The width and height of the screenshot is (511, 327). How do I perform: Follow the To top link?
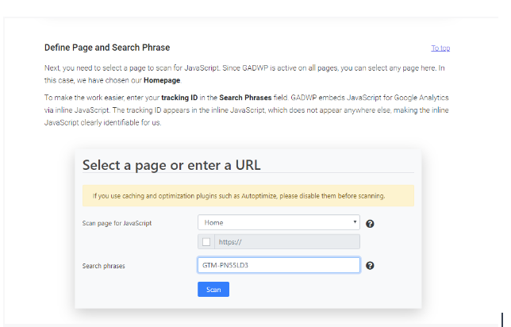440,48
